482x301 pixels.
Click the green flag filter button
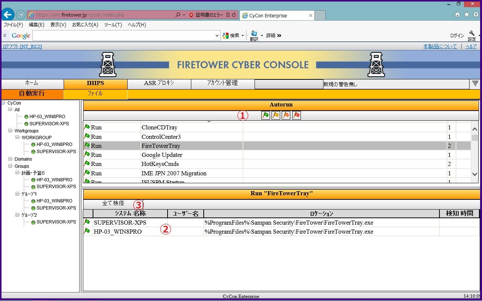click(265, 116)
